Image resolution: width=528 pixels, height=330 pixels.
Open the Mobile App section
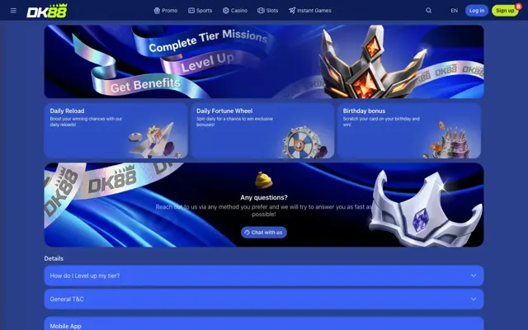pos(264,323)
